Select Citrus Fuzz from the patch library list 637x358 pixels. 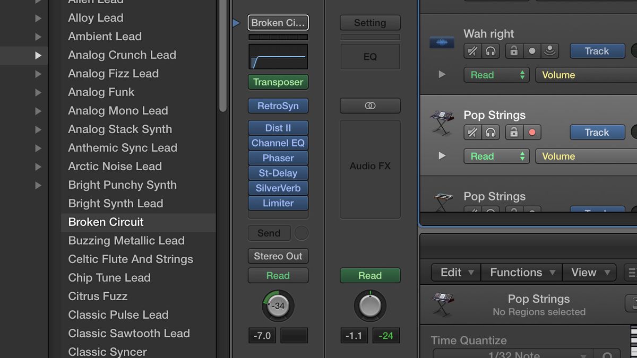pos(97,296)
